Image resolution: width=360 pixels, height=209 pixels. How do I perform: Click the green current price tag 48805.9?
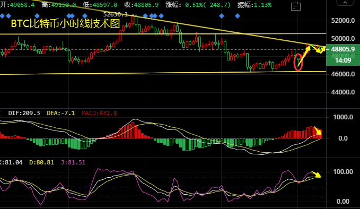coord(343,49)
